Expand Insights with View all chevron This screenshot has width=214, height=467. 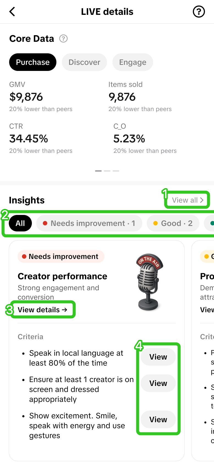click(x=188, y=200)
